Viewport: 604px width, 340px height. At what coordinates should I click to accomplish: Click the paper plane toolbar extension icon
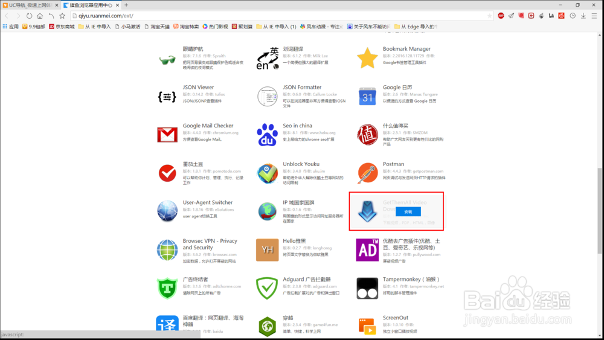(x=511, y=16)
